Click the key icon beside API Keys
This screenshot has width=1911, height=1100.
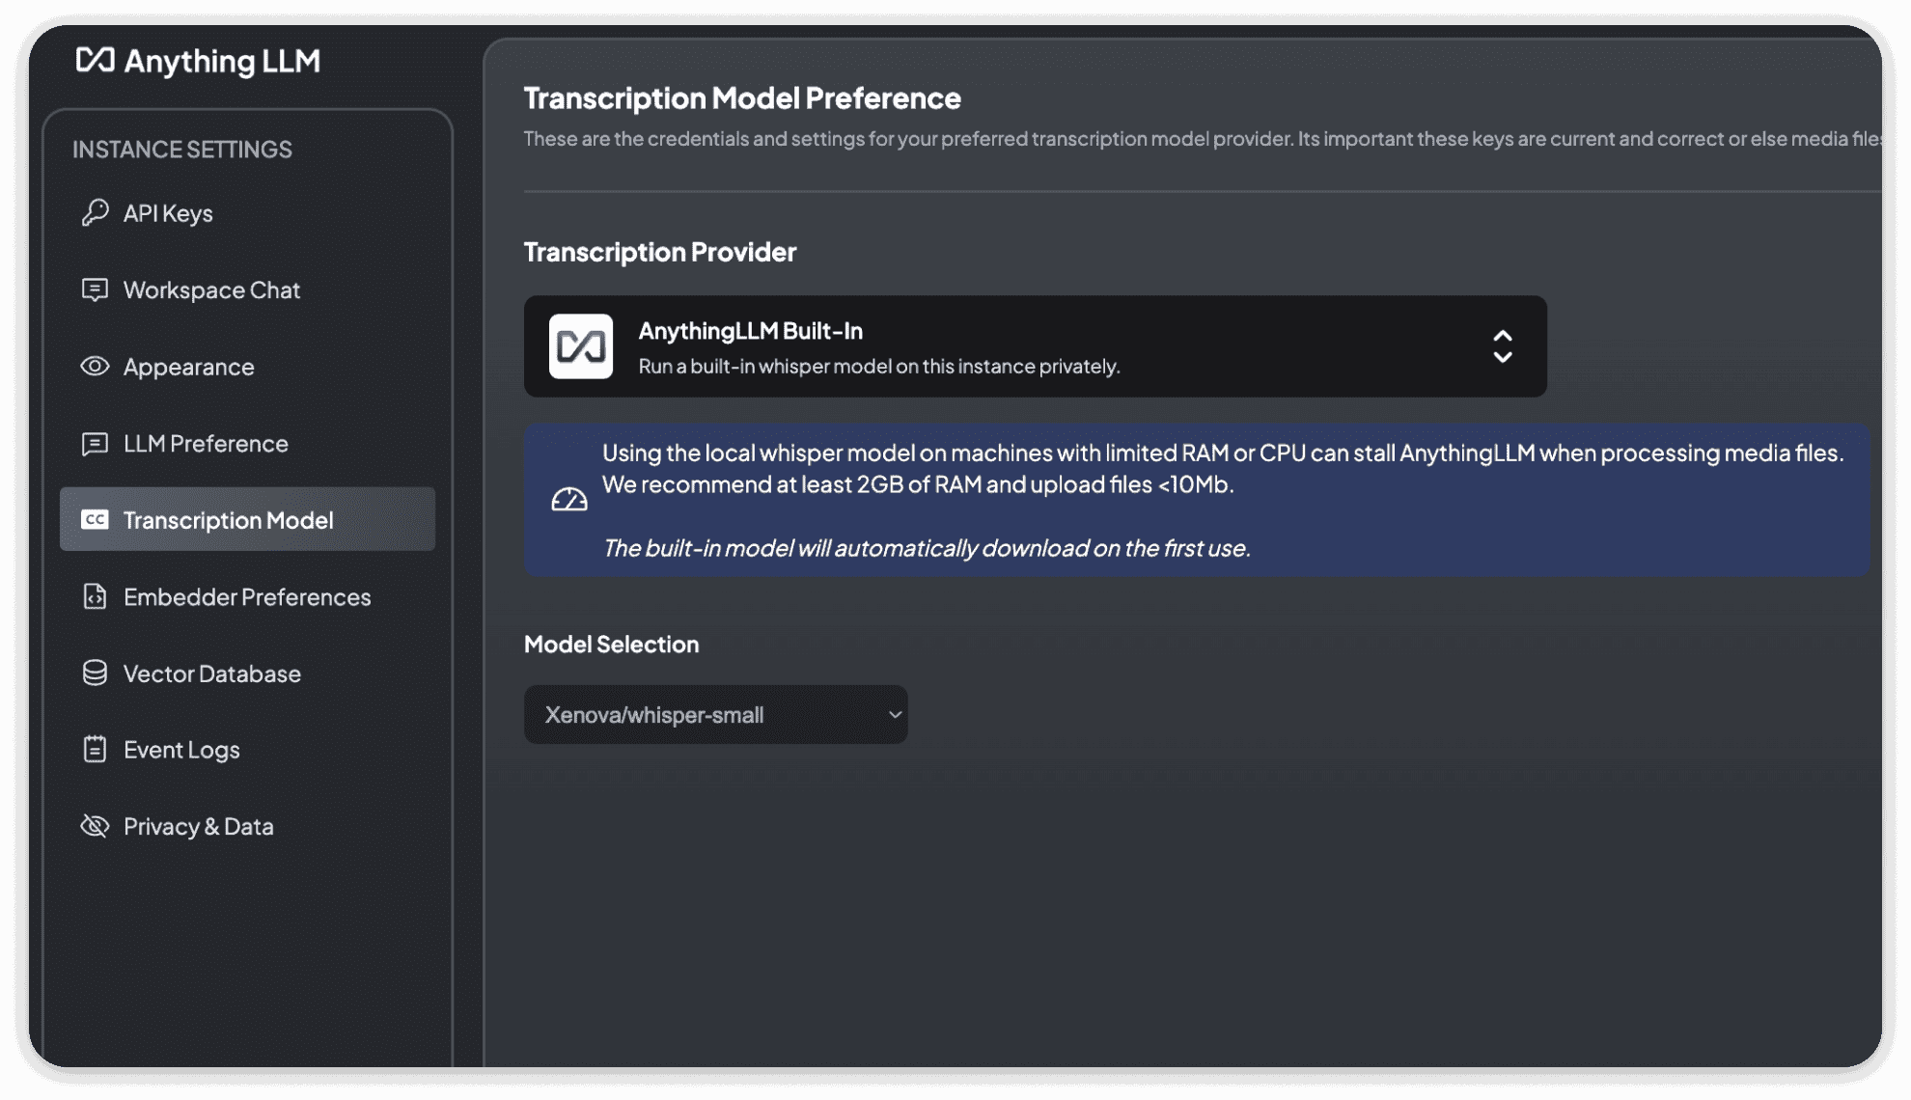coord(95,212)
